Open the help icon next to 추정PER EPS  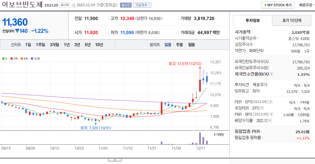pyautogui.click(x=262, y=108)
